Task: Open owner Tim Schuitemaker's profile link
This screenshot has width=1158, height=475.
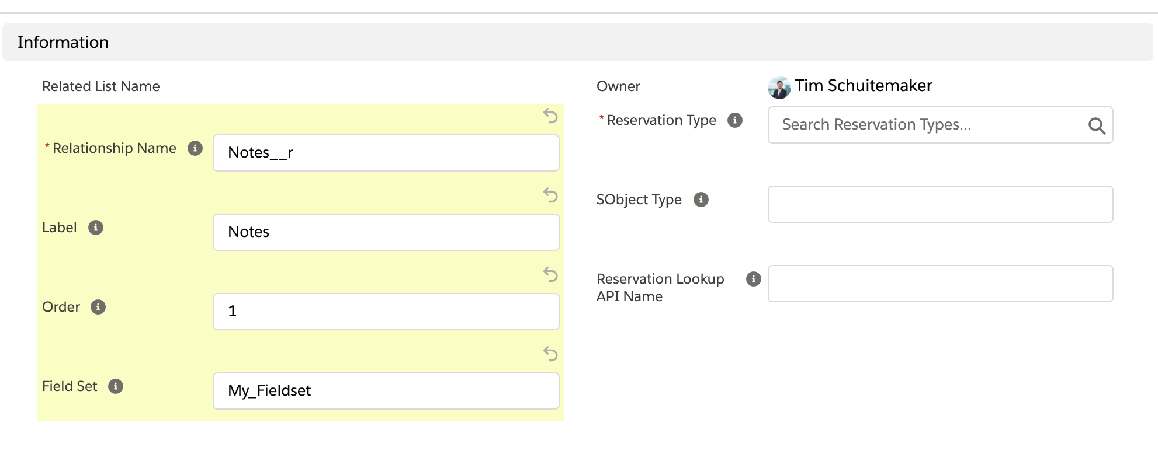Action: [x=863, y=86]
